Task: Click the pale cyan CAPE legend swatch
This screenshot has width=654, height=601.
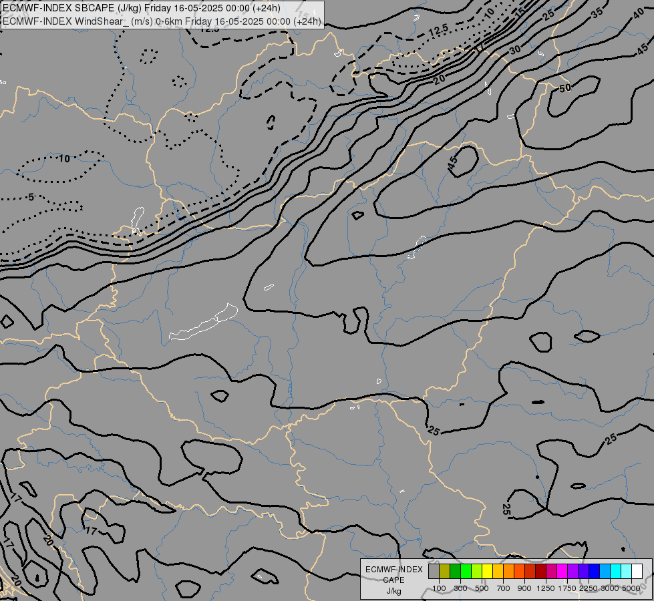Action: tap(626, 571)
